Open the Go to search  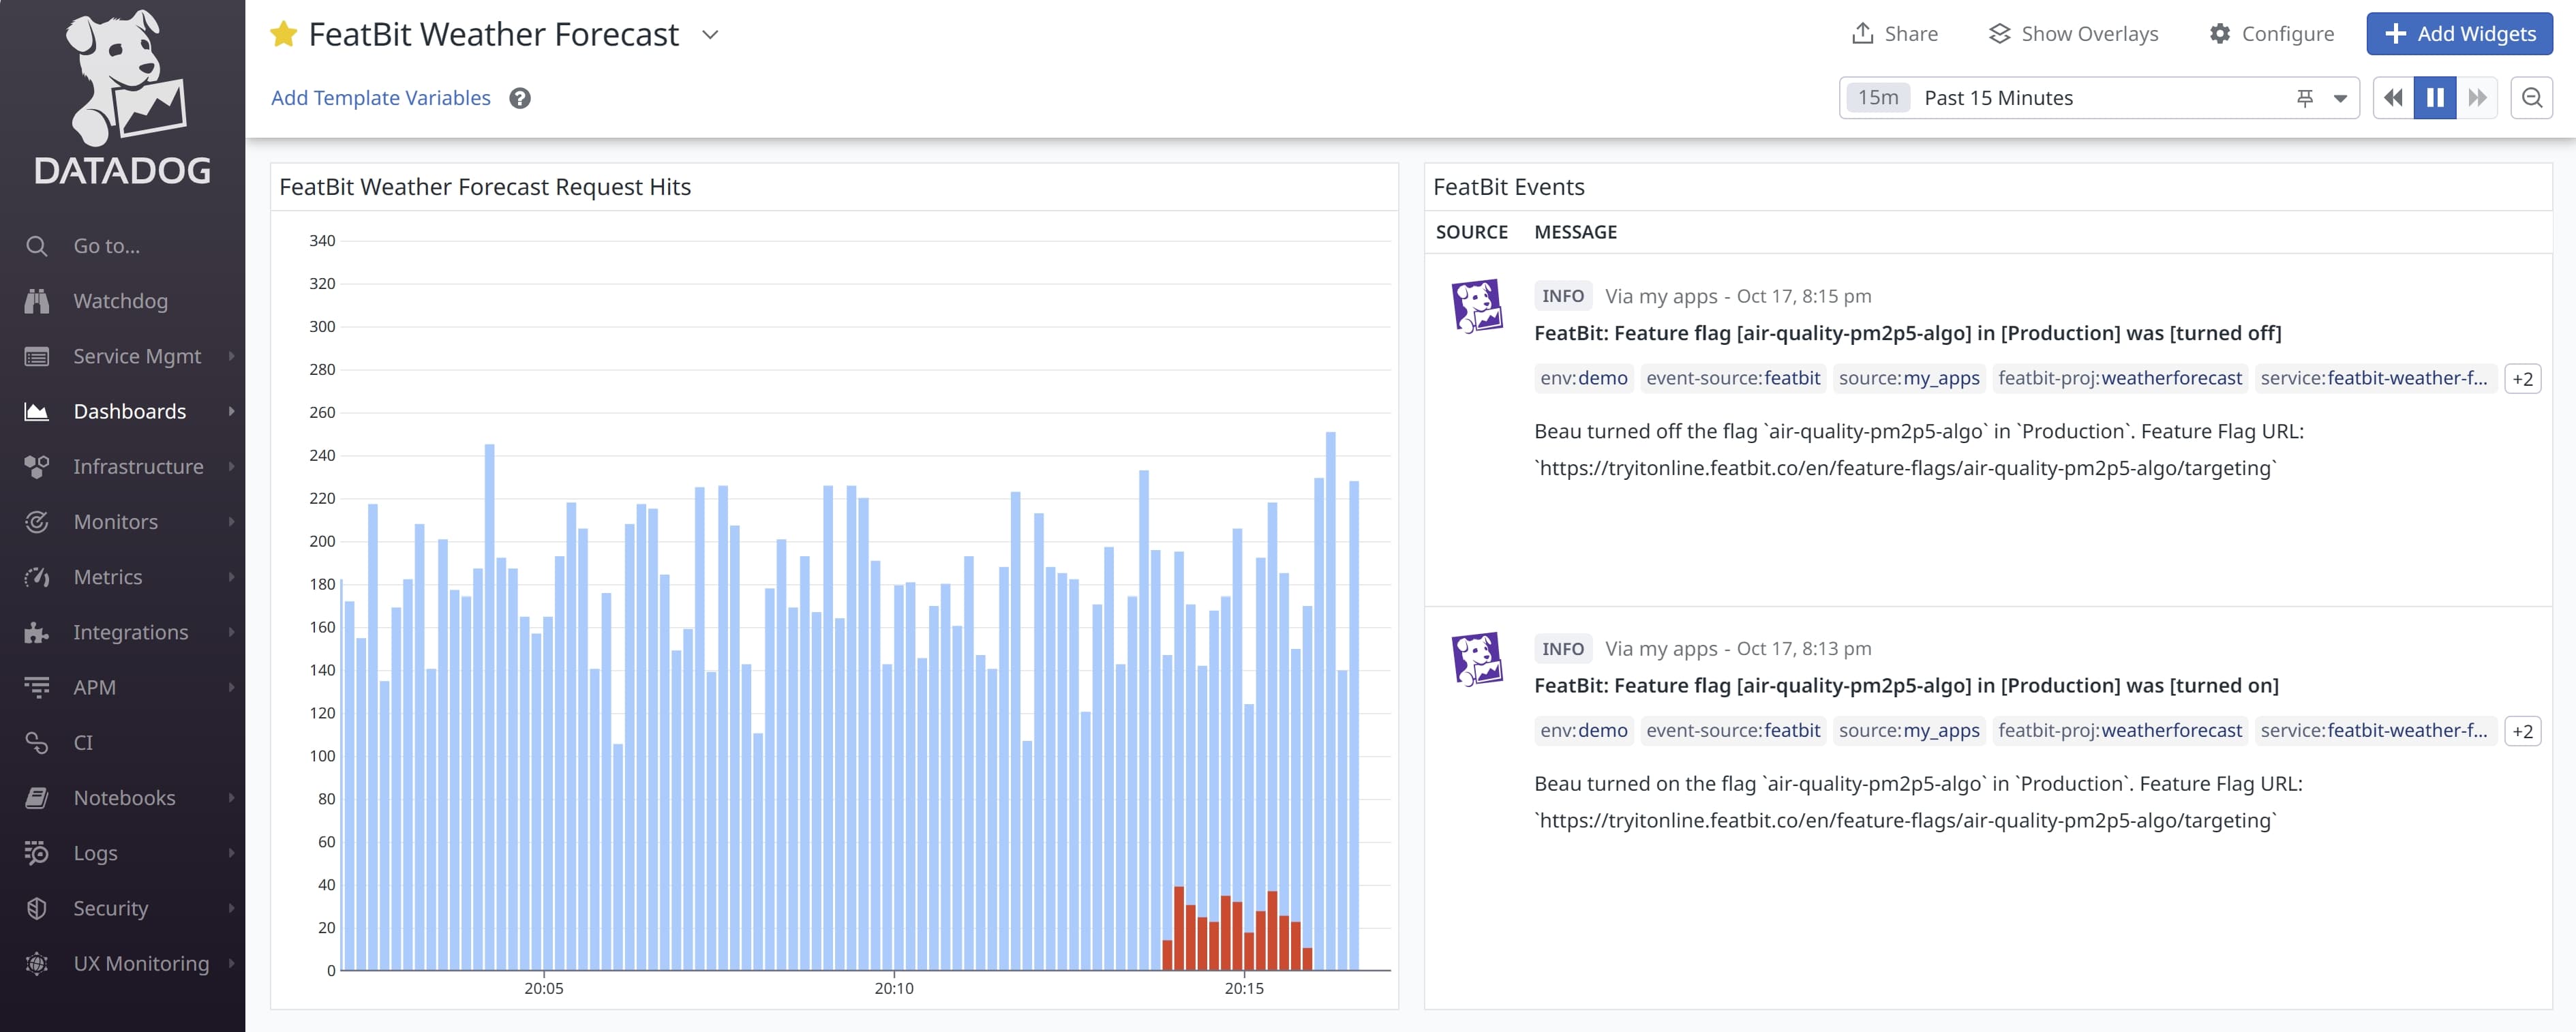(106, 246)
